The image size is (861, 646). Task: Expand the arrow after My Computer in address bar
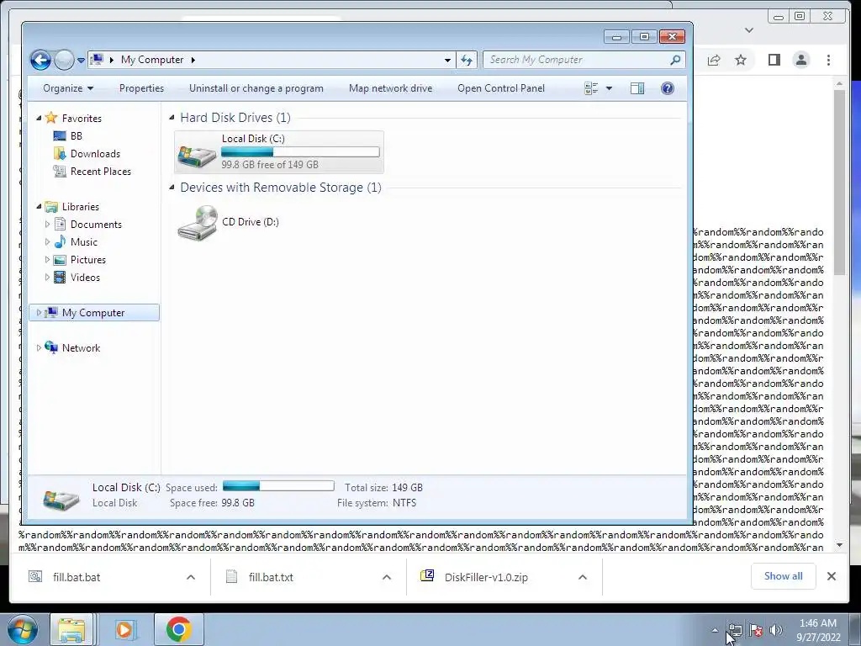[x=193, y=60]
